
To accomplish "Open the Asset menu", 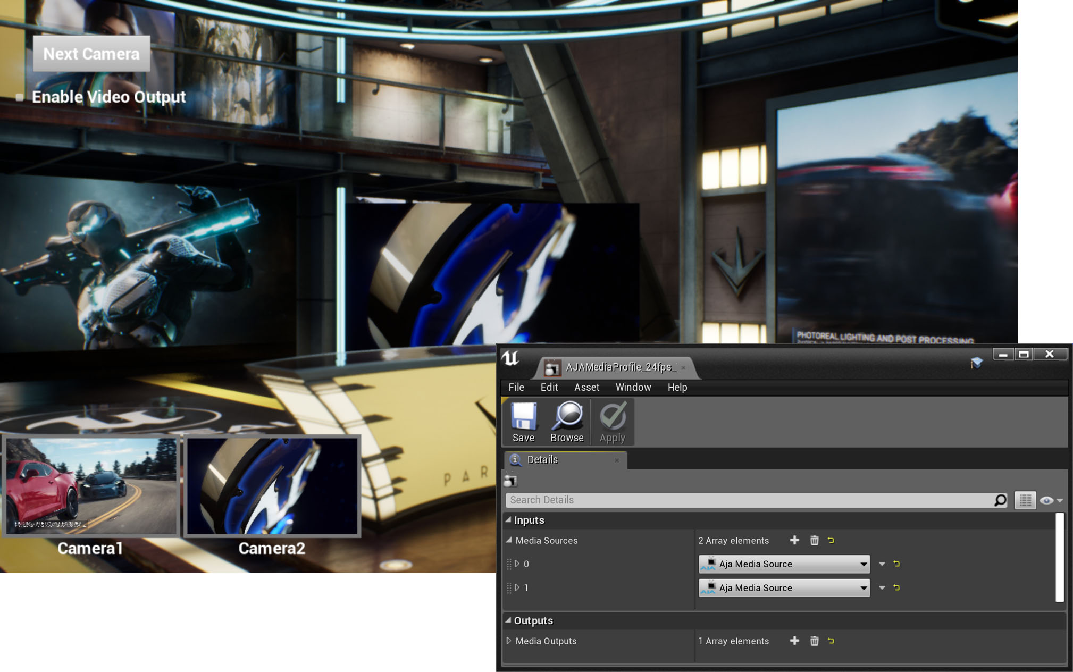I will coord(586,387).
